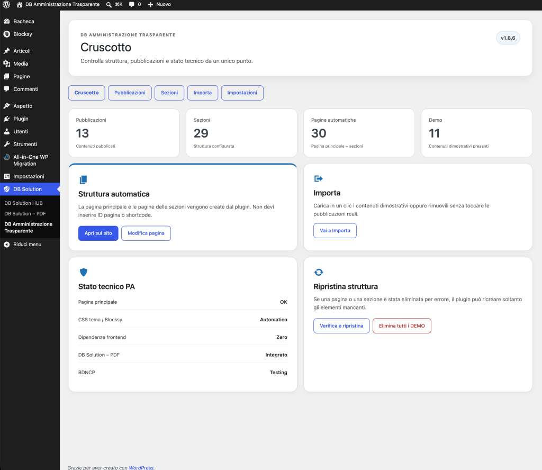Click the Apri sul sito button
This screenshot has width=542, height=470.
click(98, 233)
